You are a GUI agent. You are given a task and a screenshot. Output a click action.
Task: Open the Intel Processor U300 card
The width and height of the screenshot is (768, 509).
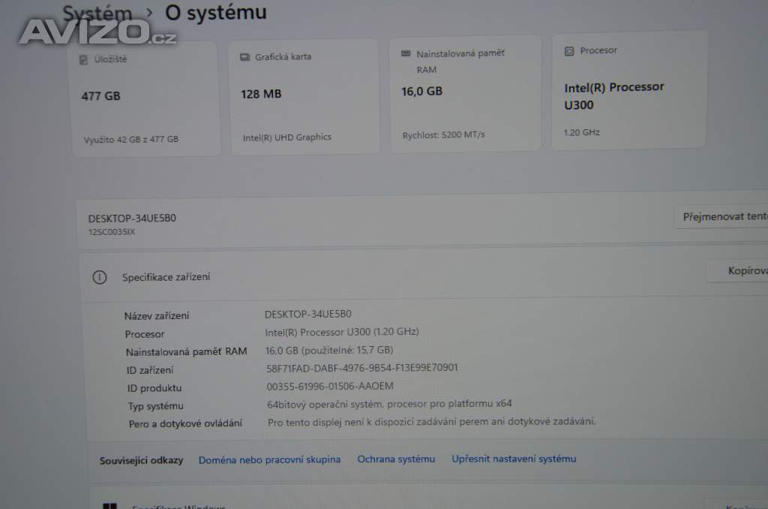(x=629, y=90)
